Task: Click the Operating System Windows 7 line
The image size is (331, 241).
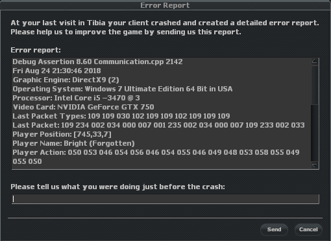Action: coord(123,89)
